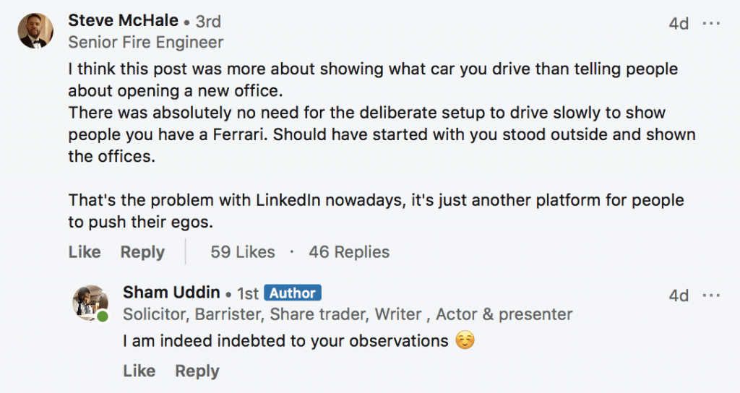Click Sham Uddin's Solicitor, Barrister headline
Image resolution: width=740 pixels, height=393 pixels.
[x=348, y=314]
